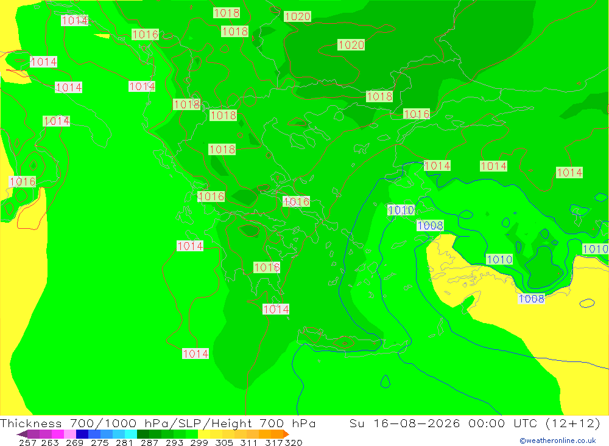609x446 pixels.
Task: Click the legend value 317
Action: pyautogui.click(x=274, y=442)
